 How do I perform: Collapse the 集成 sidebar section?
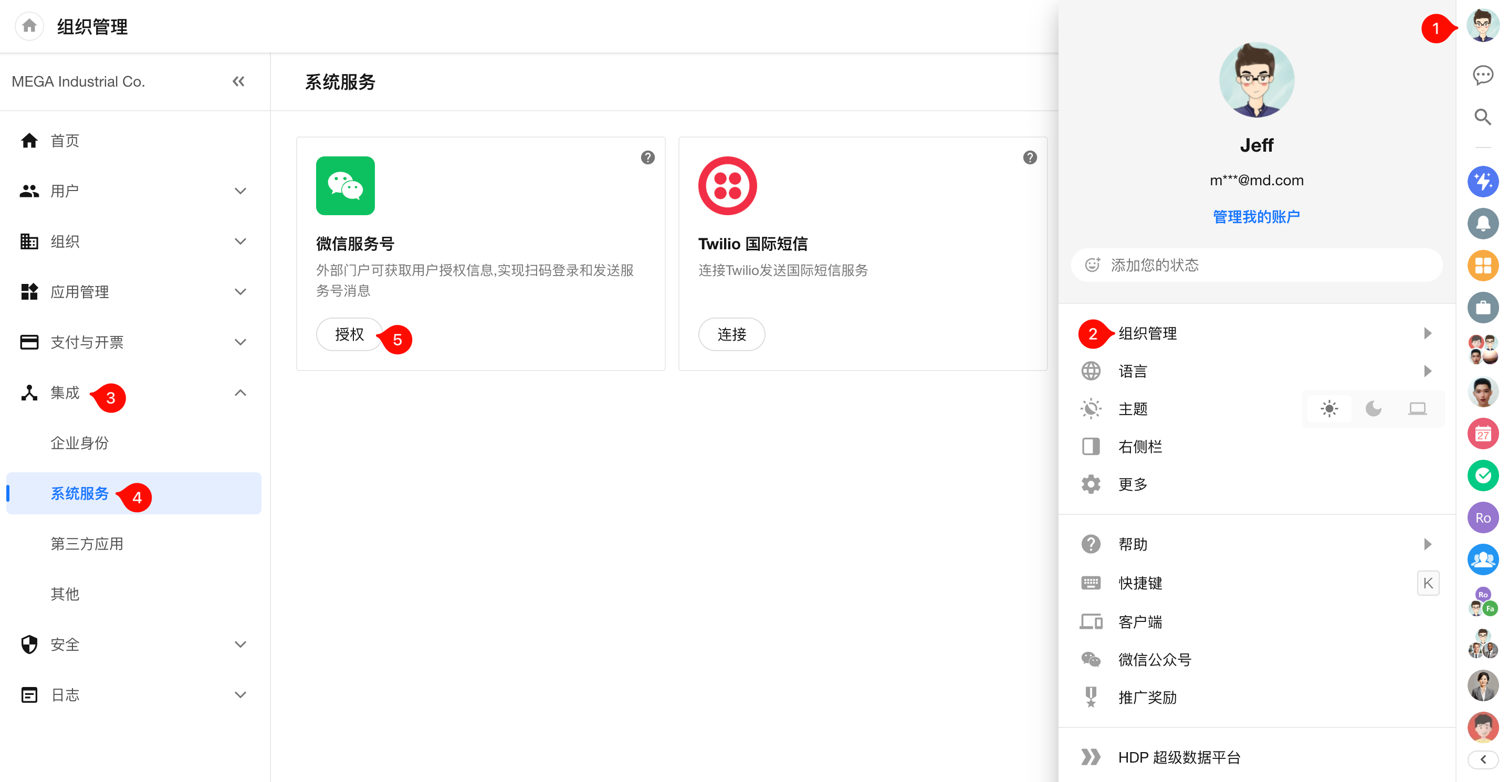[240, 393]
